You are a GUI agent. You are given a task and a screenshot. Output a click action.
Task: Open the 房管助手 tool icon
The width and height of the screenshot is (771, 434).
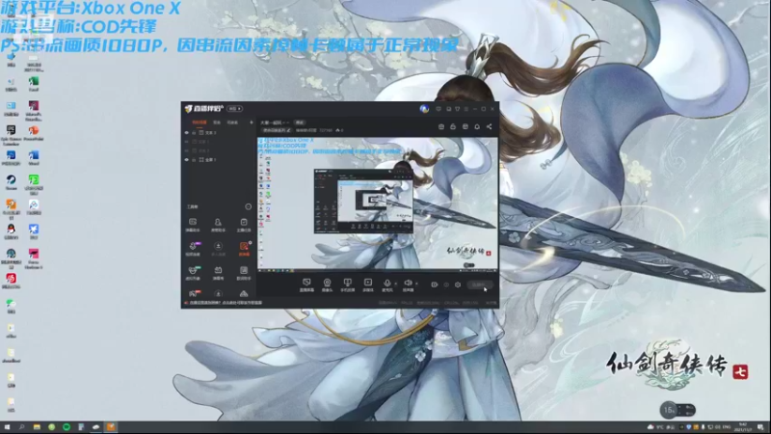click(x=218, y=225)
